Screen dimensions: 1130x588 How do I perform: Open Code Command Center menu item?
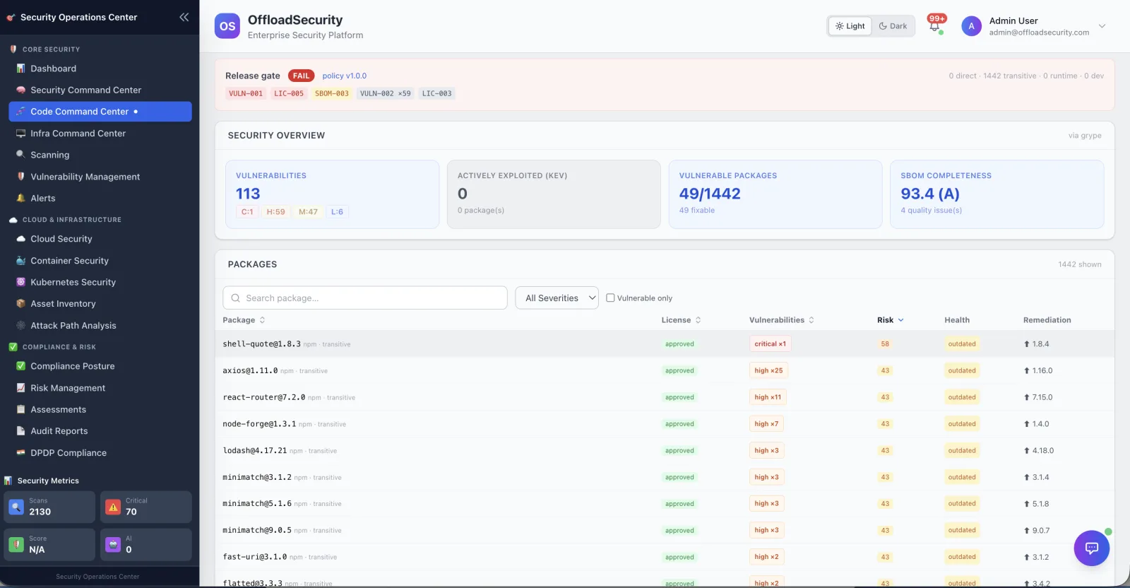pos(100,112)
